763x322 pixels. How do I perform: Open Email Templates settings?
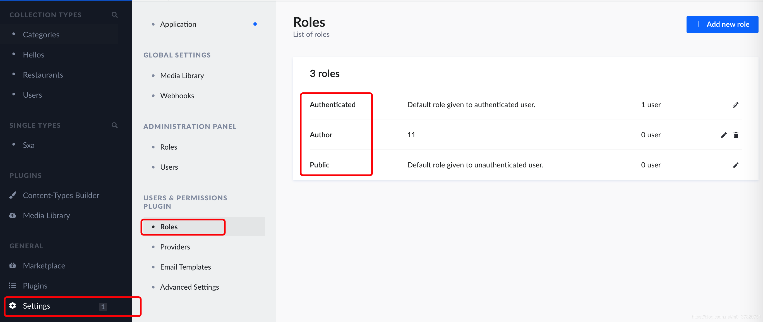pos(185,267)
